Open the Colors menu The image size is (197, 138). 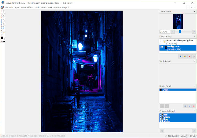23,7
